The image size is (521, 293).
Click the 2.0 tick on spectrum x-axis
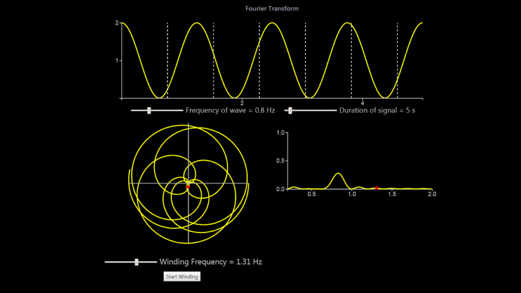point(433,194)
